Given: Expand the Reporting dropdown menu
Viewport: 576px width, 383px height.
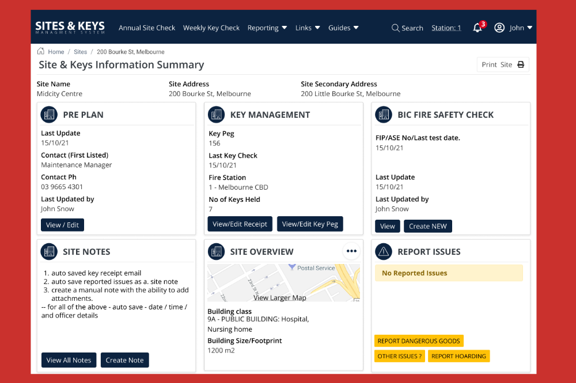Looking at the screenshot, I should pyautogui.click(x=267, y=28).
